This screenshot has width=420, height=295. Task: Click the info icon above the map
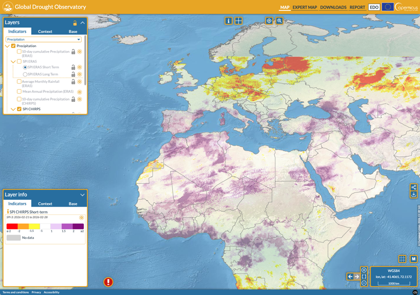(x=228, y=21)
